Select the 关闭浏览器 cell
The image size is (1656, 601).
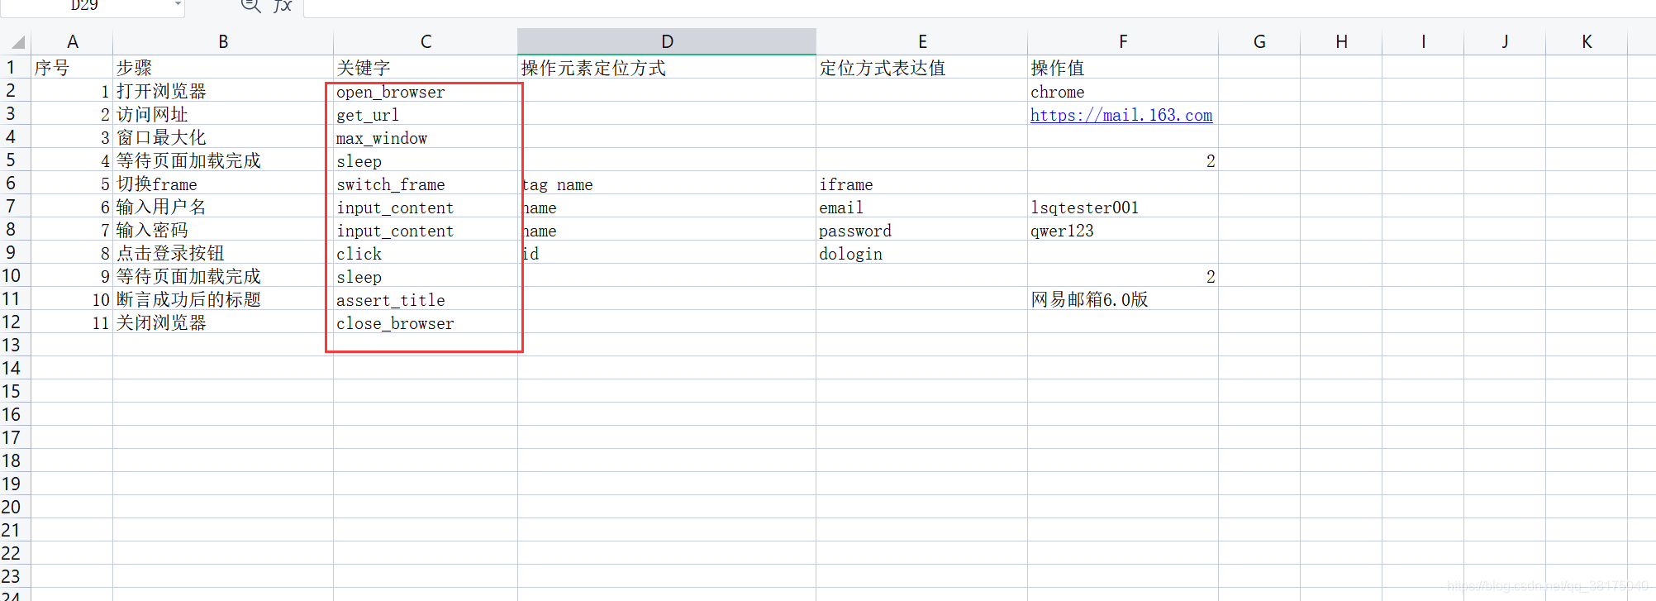(223, 322)
